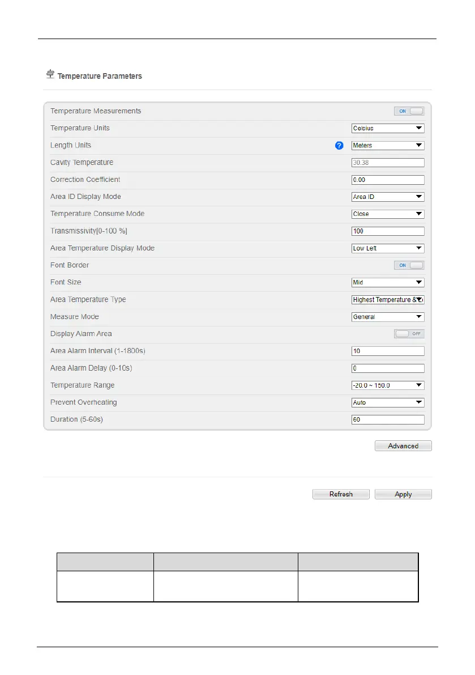The width and height of the screenshot is (475, 675).
Task: Open the Measure Mode dropdown
Action: (388, 317)
